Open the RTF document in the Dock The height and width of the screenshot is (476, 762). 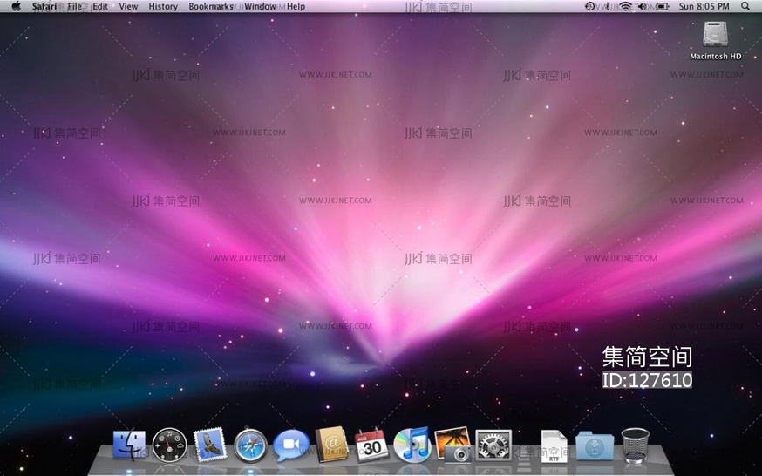tap(554, 445)
